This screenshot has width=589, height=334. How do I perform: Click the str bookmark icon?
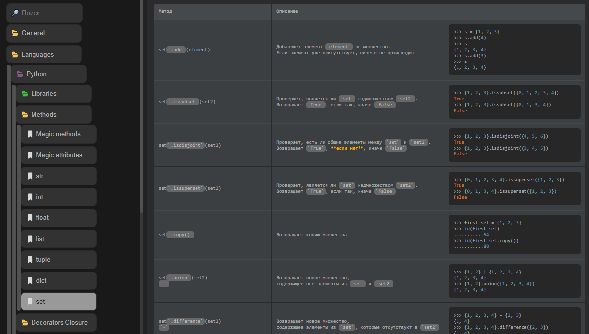30,176
